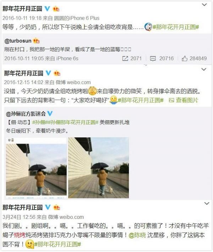Image resolution: width=213 pixels, height=252 pixels.
Task: Click verified V badge beside 孙俪官方影迷会
Action: pos(50,114)
